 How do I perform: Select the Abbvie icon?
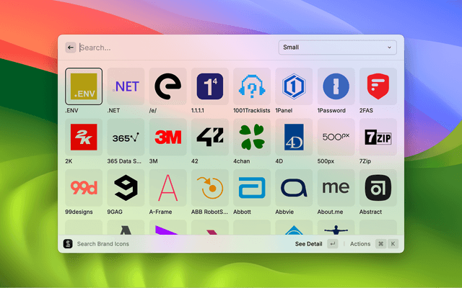pyautogui.click(x=294, y=187)
